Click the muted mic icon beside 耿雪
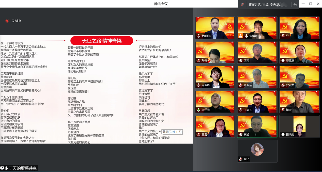Image resolution: width=322 pixels, height=172 pixels. (x=283, y=110)
